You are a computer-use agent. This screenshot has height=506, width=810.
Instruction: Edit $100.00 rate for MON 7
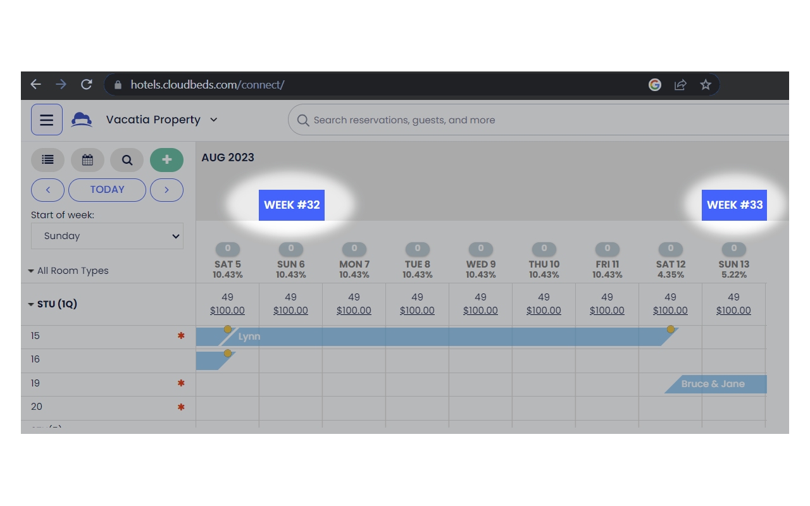click(x=354, y=311)
